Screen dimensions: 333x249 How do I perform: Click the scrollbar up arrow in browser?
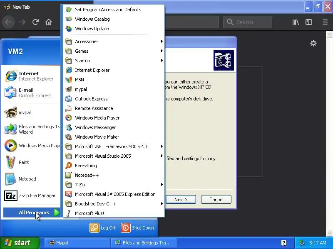[x=329, y=34]
